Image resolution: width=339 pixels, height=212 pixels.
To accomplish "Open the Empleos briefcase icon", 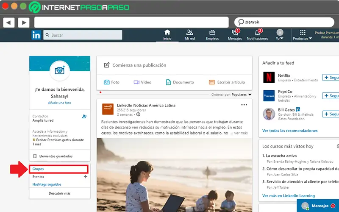I will [212, 35].
